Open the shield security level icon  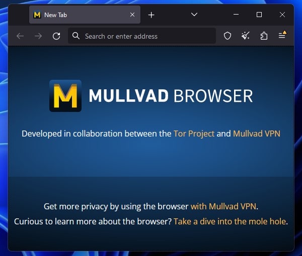[228, 36]
